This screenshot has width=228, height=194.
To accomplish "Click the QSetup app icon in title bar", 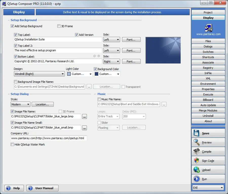I will coord(4,4).
